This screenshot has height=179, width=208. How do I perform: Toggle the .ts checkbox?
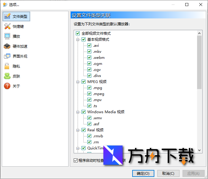(89, 106)
